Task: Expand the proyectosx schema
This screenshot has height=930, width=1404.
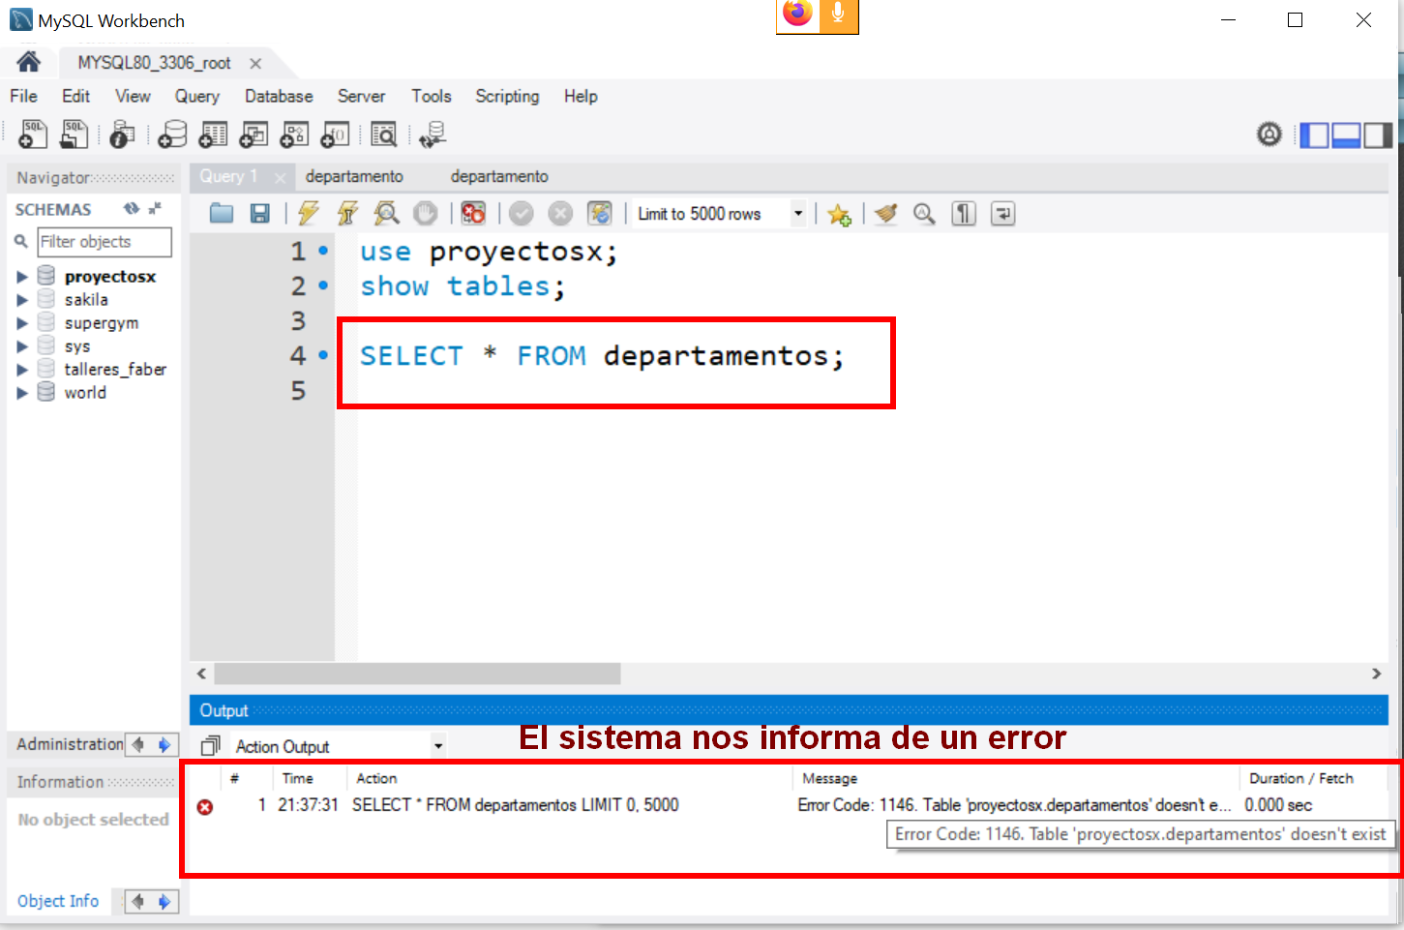Action: point(22,277)
